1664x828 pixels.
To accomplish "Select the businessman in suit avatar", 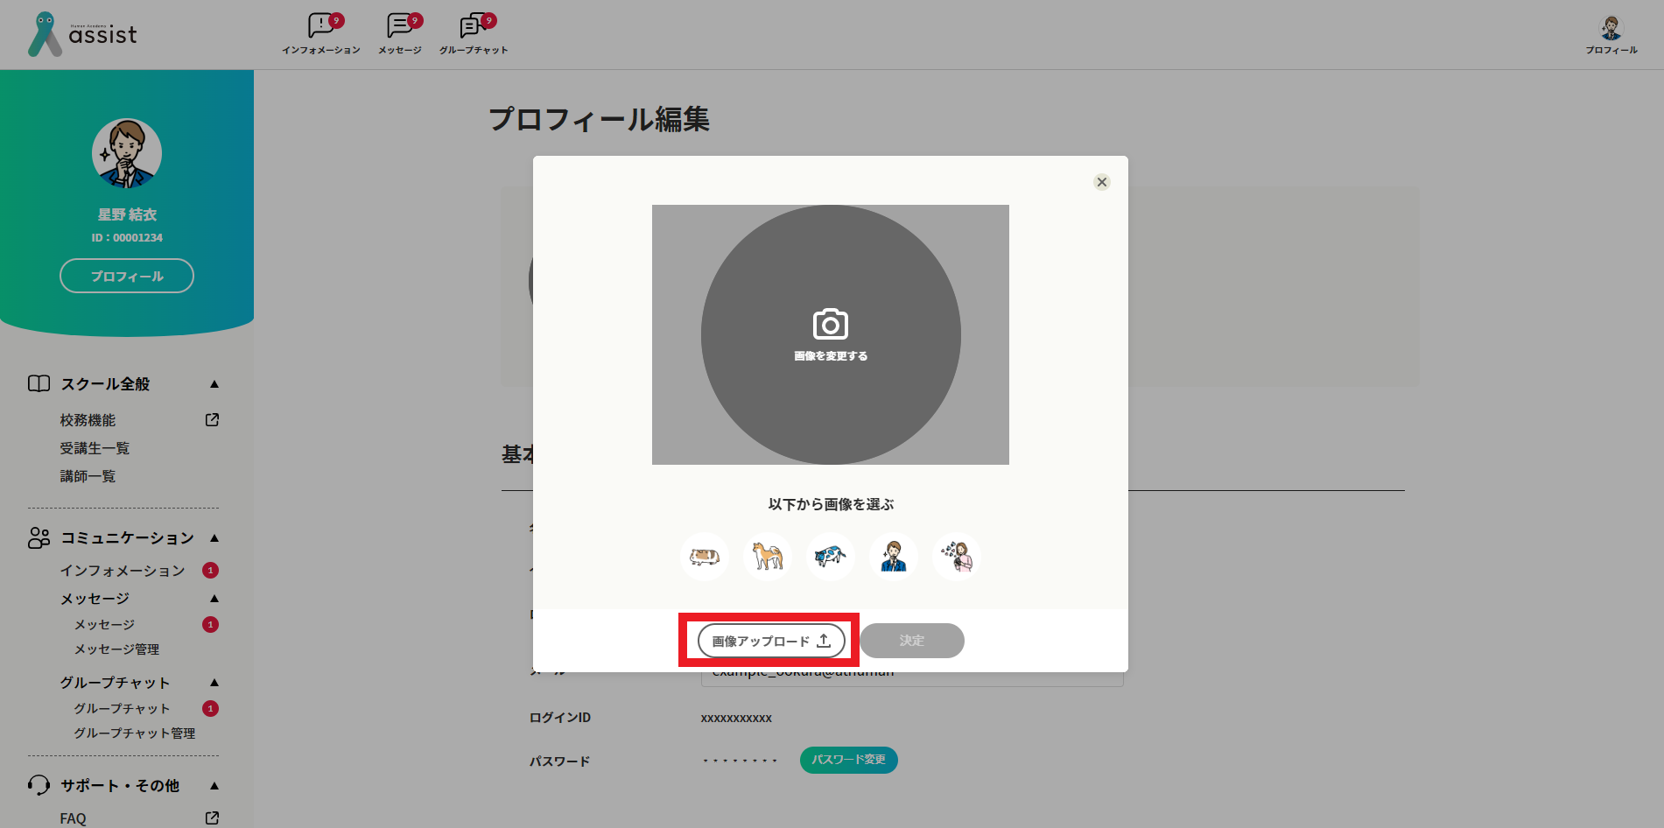I will point(894,557).
